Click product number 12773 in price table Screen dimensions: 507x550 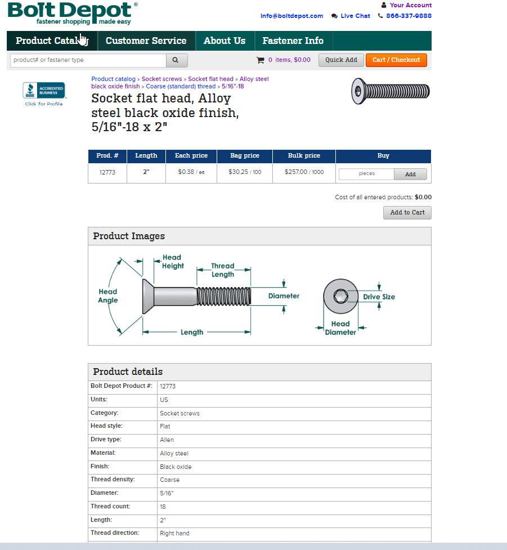pos(107,172)
